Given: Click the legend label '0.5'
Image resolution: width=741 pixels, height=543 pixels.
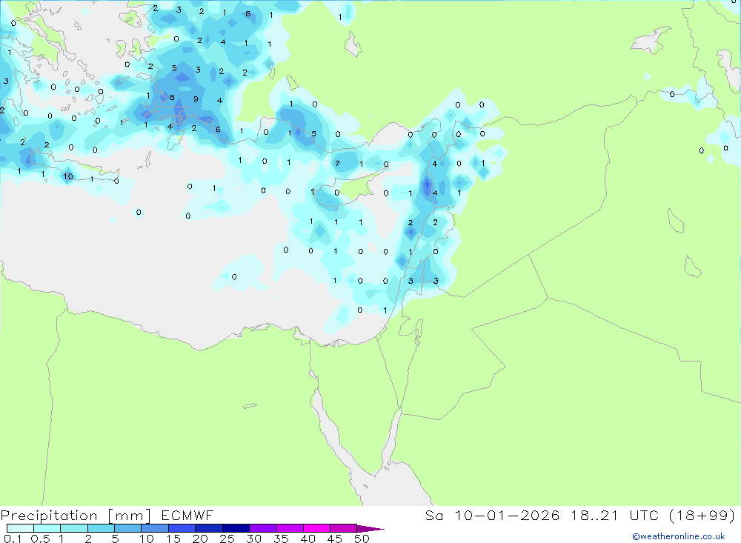Looking at the screenshot, I should pyautogui.click(x=40, y=539).
